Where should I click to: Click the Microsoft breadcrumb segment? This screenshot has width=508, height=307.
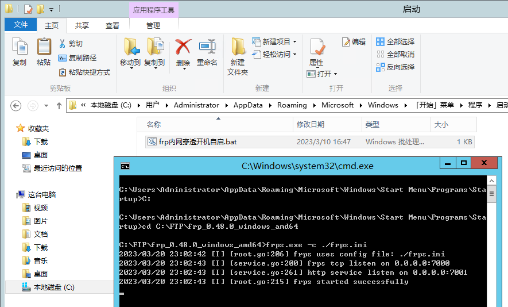tap(338, 105)
